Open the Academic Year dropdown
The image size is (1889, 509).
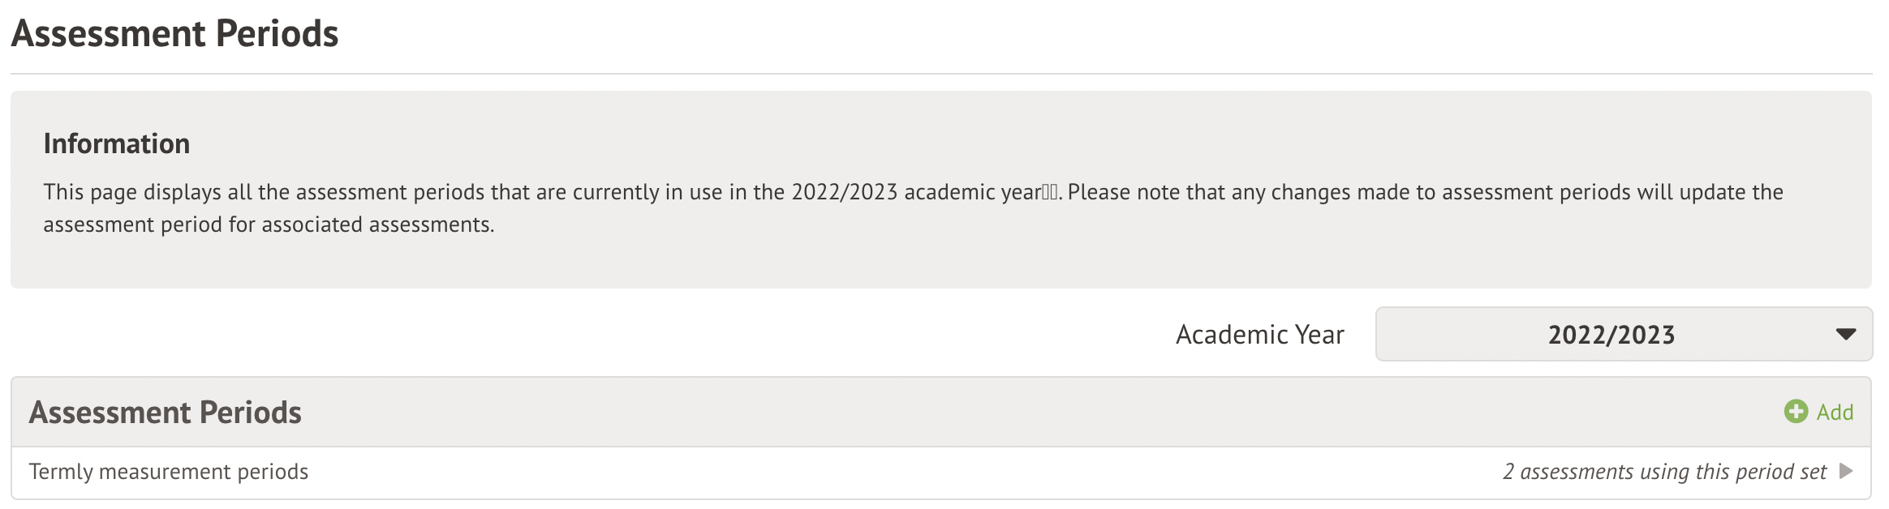[x=1623, y=334]
